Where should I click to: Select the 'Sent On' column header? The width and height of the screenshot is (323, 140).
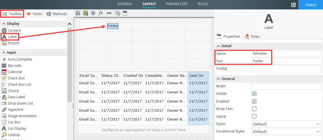[x=198, y=75]
